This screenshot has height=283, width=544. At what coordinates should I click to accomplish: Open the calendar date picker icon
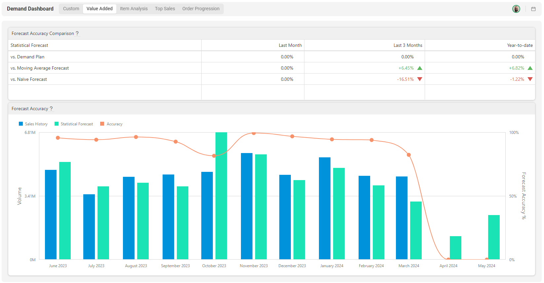tap(533, 9)
